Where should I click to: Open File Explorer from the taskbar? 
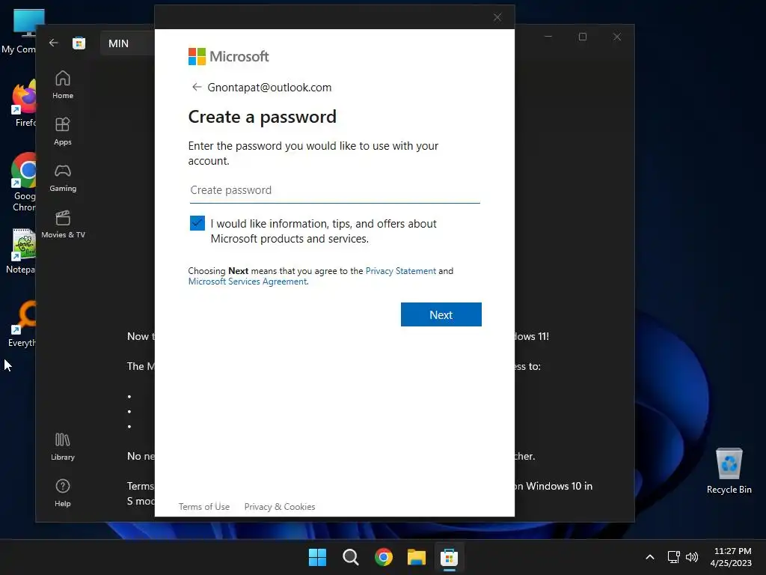click(417, 557)
